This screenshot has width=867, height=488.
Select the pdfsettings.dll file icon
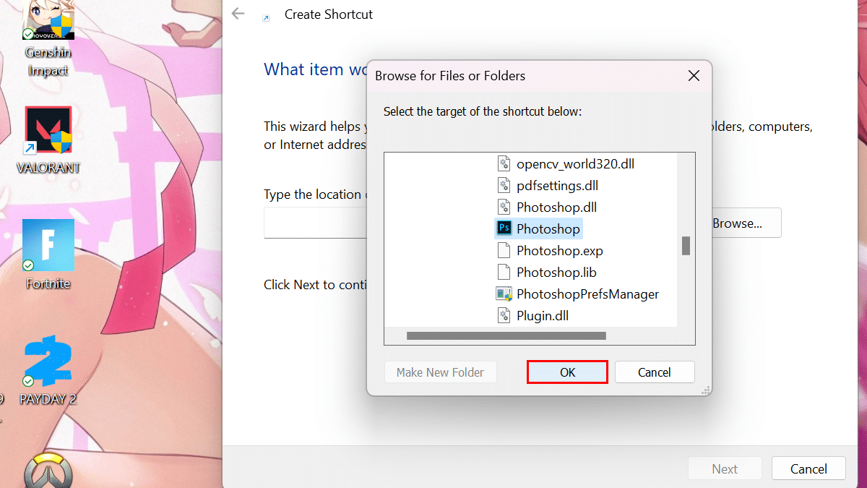504,186
